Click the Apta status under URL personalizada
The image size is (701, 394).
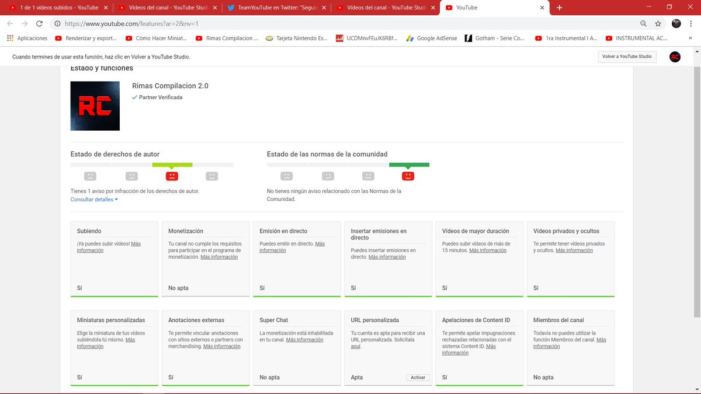357,378
